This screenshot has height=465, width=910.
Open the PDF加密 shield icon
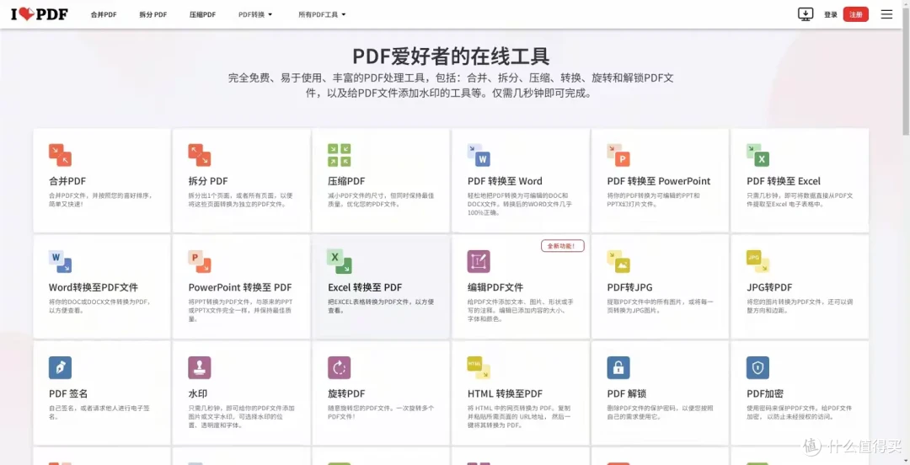(x=758, y=368)
